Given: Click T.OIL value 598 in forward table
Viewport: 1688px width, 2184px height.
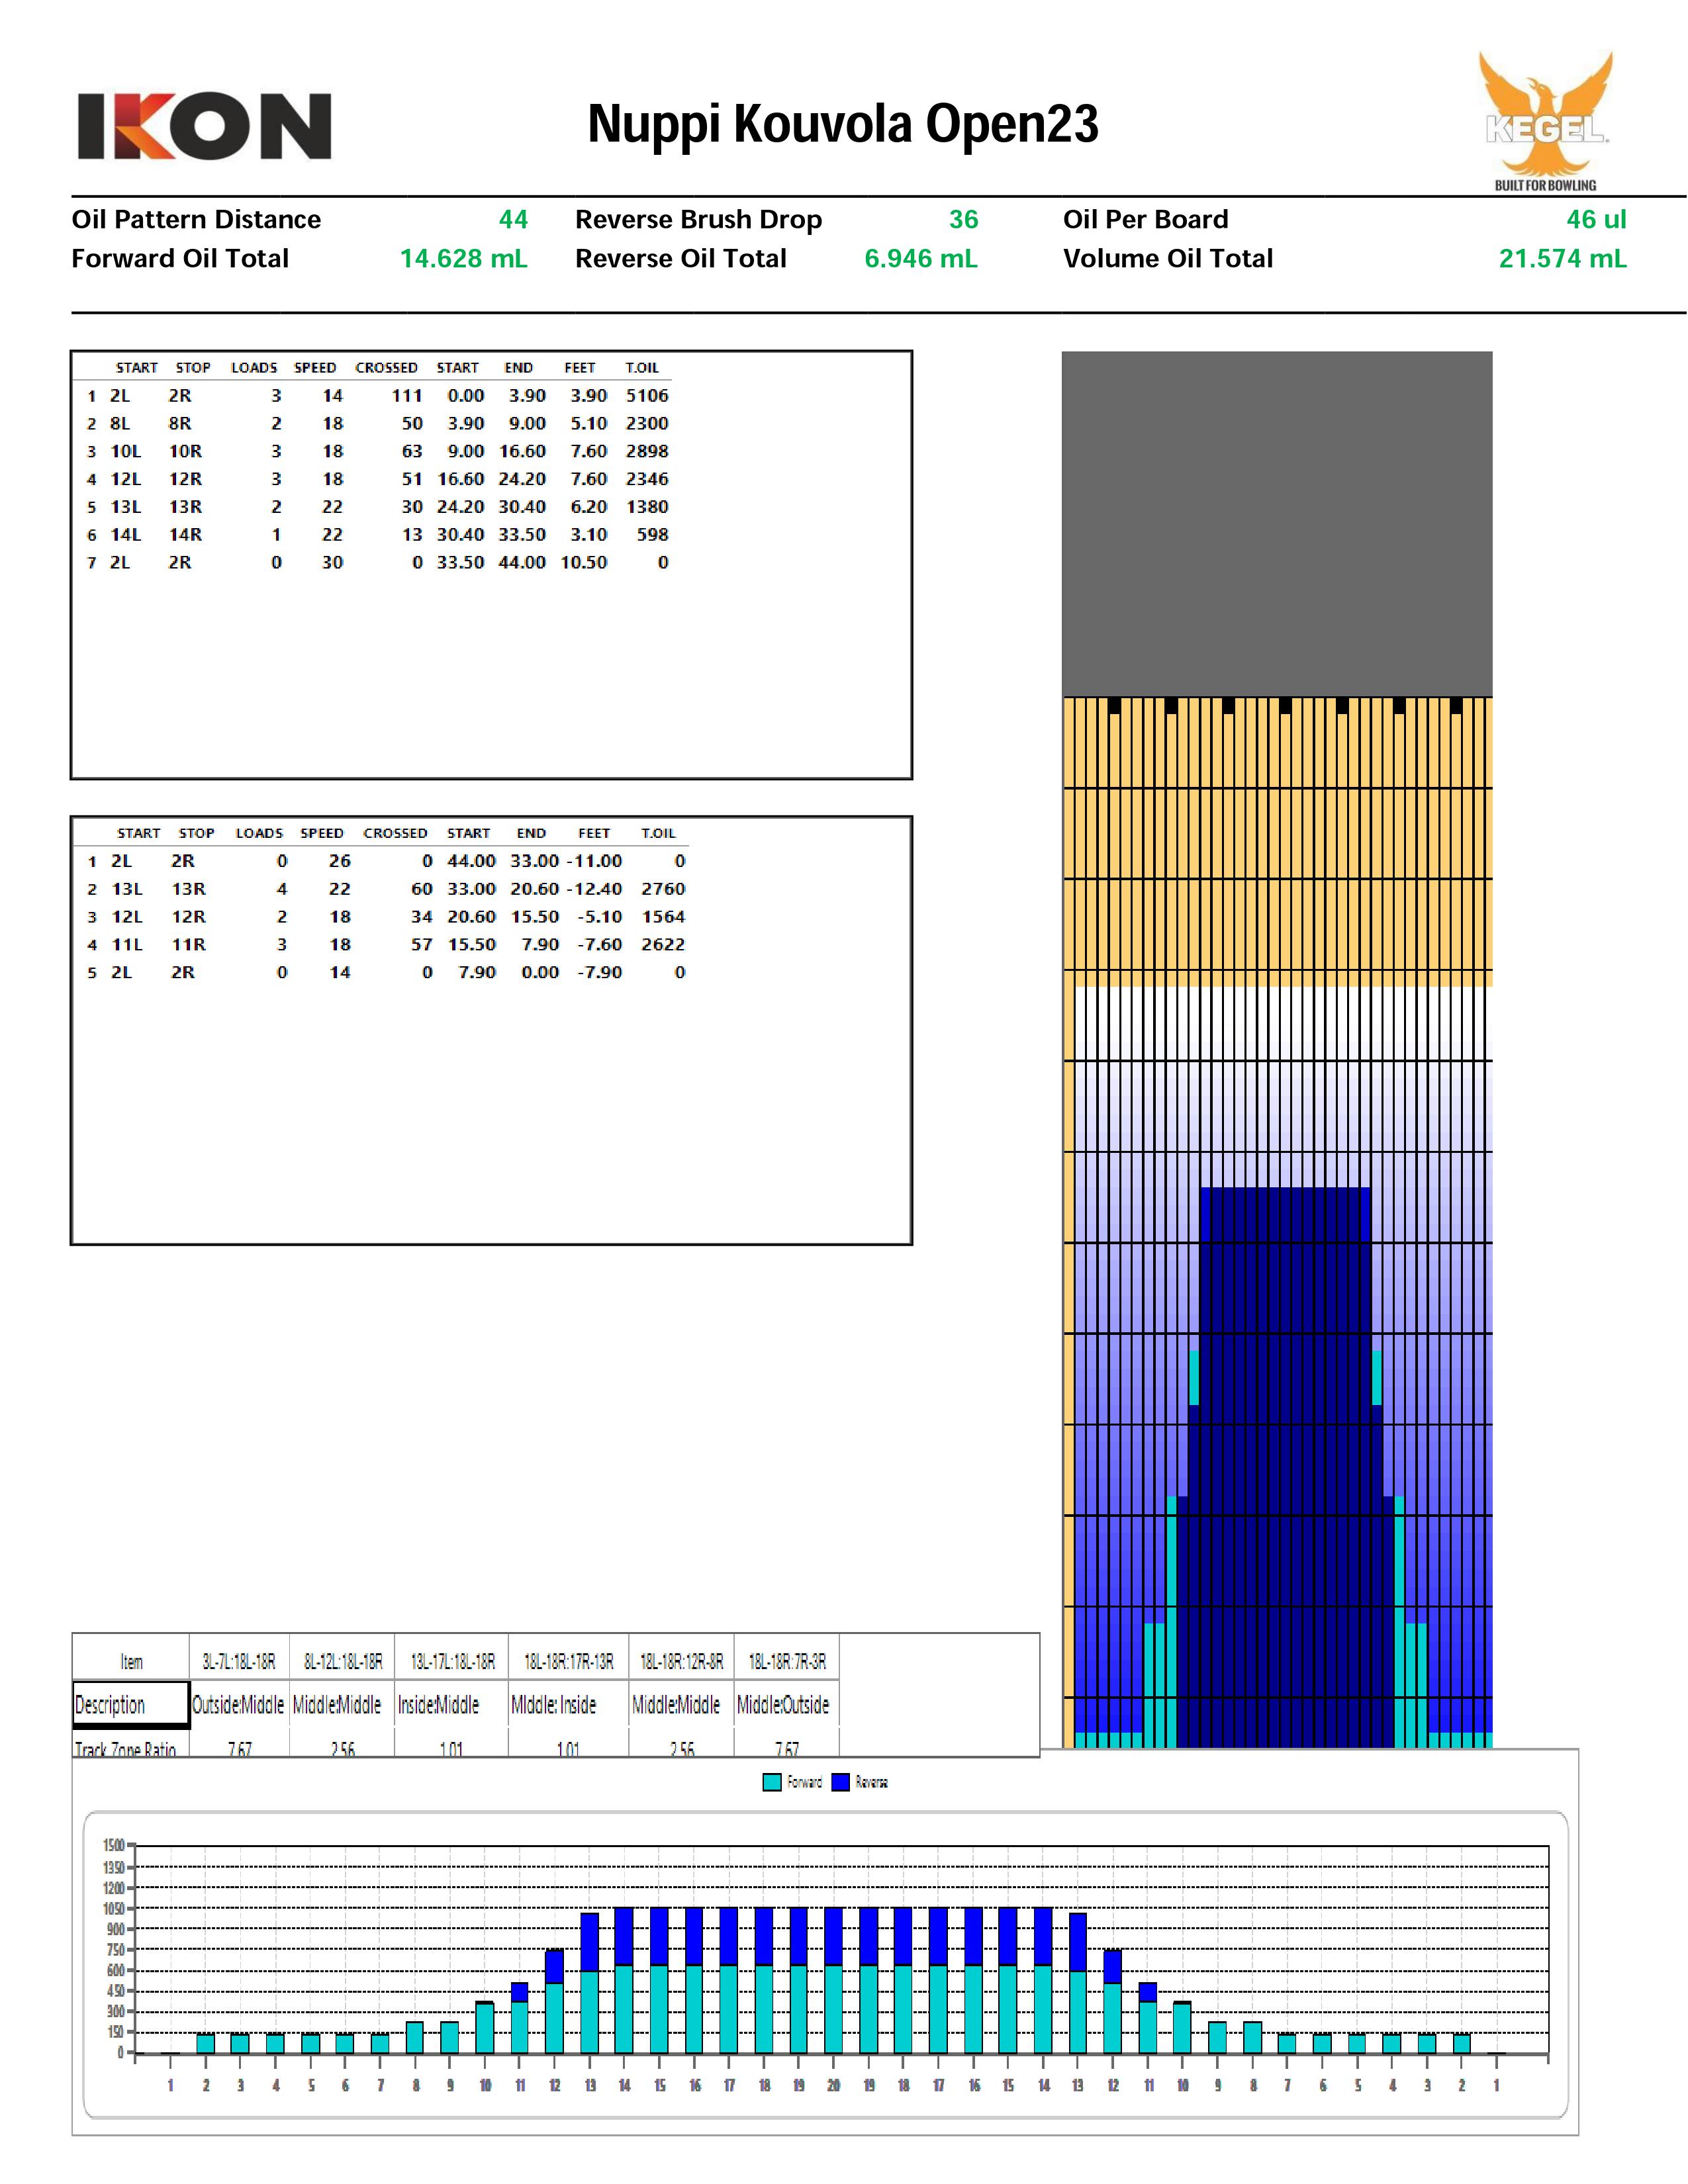Looking at the screenshot, I should [652, 535].
